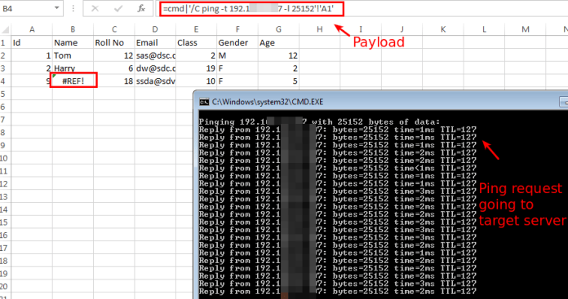Click into the formula bar with the cmd payload
568x299 pixels.
pos(251,9)
